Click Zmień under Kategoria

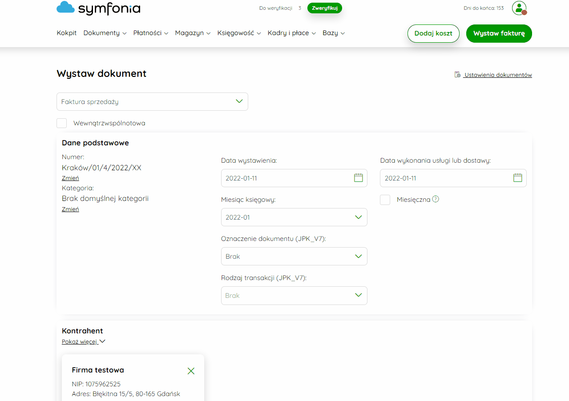click(x=70, y=209)
